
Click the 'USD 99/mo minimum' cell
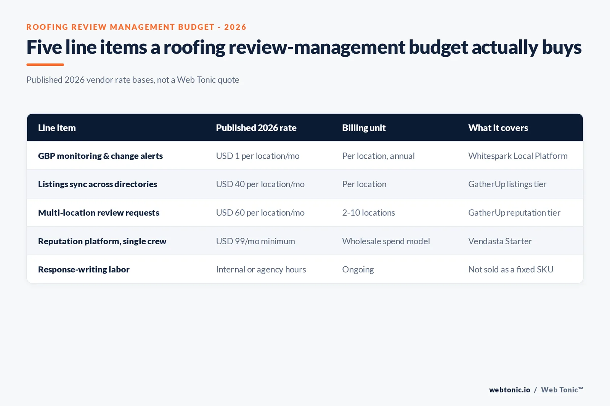click(255, 241)
